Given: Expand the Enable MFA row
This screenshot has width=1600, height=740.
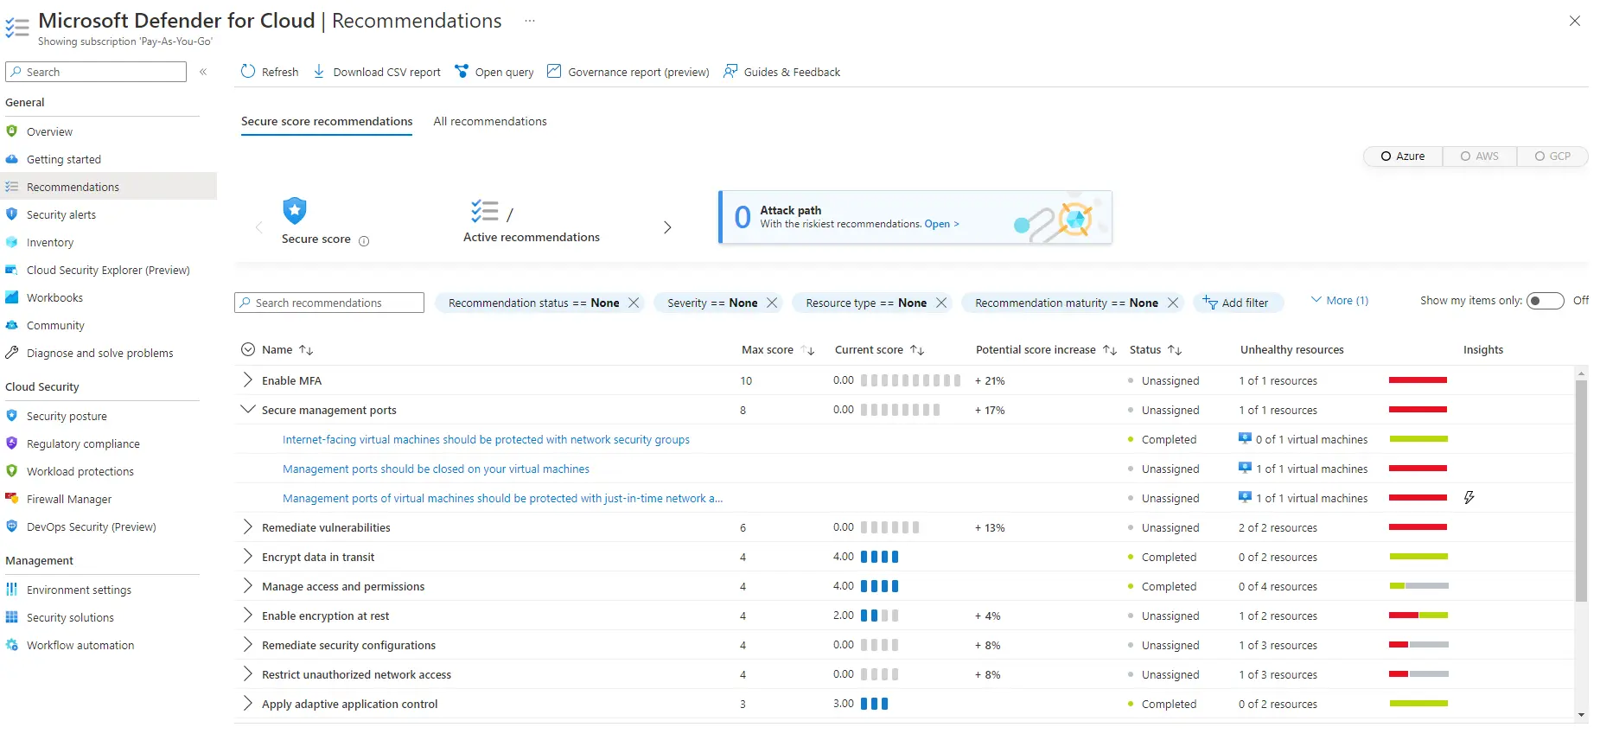Looking at the screenshot, I should pos(248,380).
